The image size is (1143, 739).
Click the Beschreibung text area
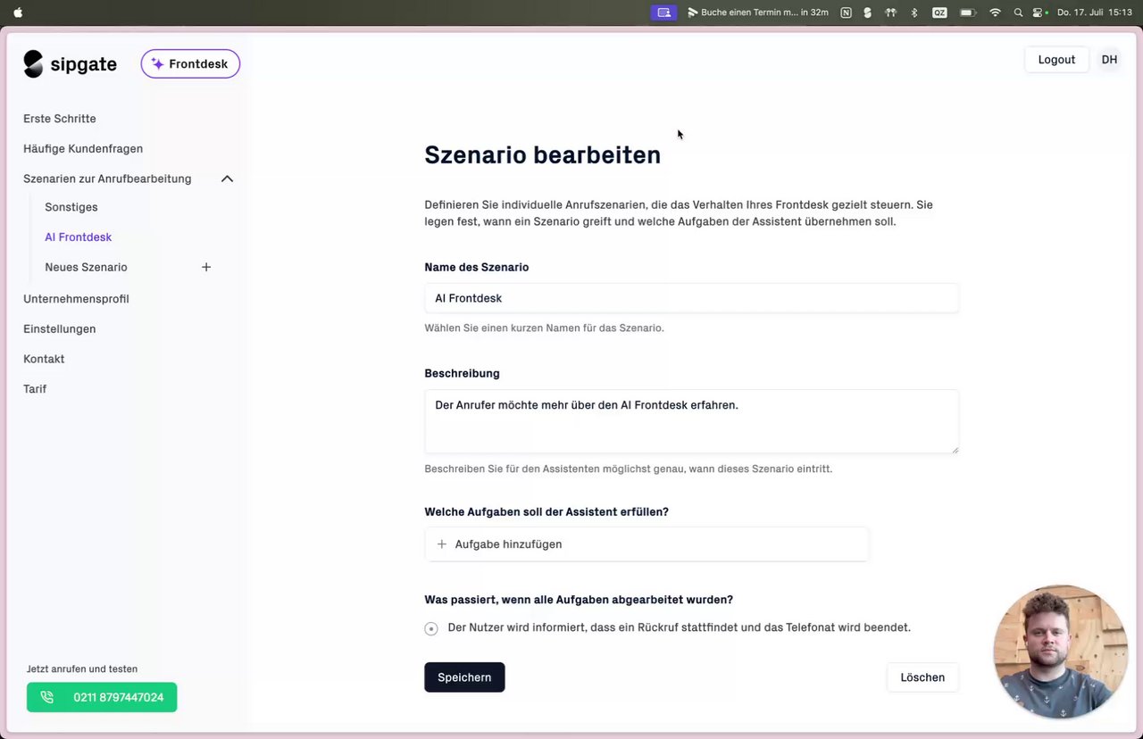tap(691, 421)
